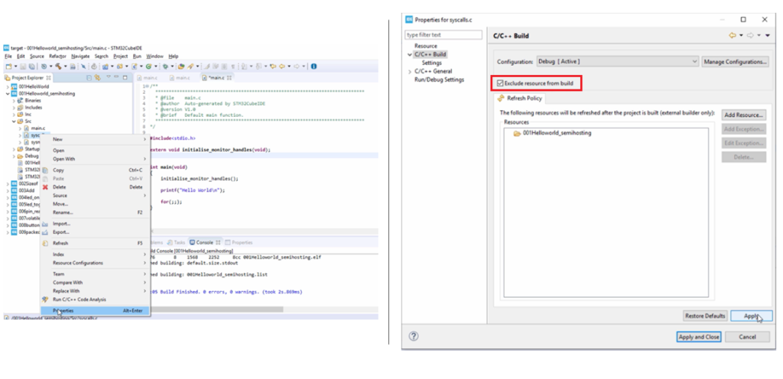
Task: Click the Add Resource... button
Action: (x=743, y=115)
